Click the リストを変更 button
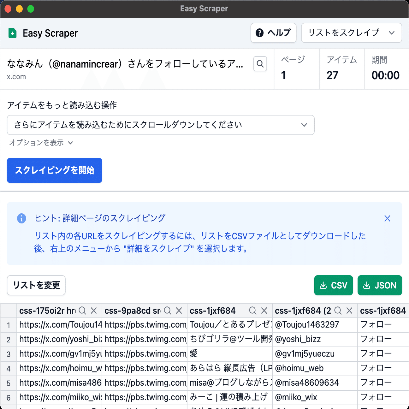 [36, 285]
